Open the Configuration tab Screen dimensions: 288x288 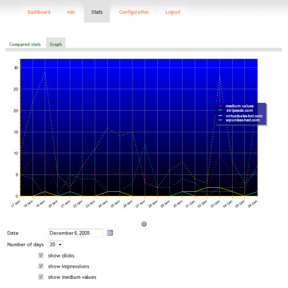pyautogui.click(x=134, y=12)
